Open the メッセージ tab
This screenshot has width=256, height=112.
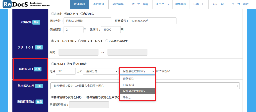[x=162, y=4]
